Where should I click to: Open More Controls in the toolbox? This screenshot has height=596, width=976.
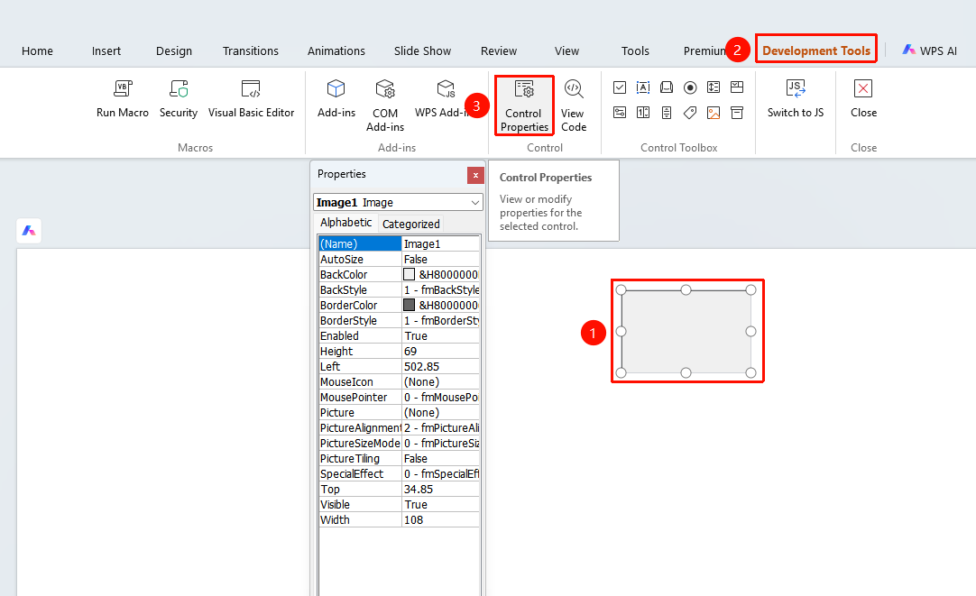[x=737, y=113]
